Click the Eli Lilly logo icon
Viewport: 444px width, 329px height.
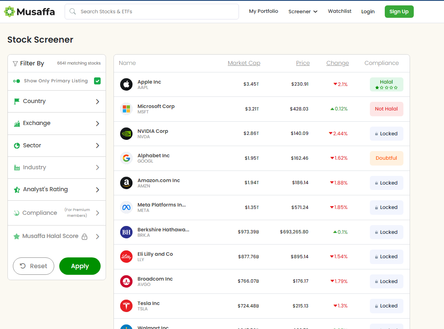point(126,257)
